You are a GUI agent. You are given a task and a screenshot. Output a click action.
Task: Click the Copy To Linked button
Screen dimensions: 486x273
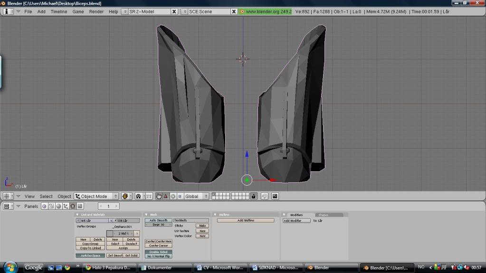(x=90, y=248)
